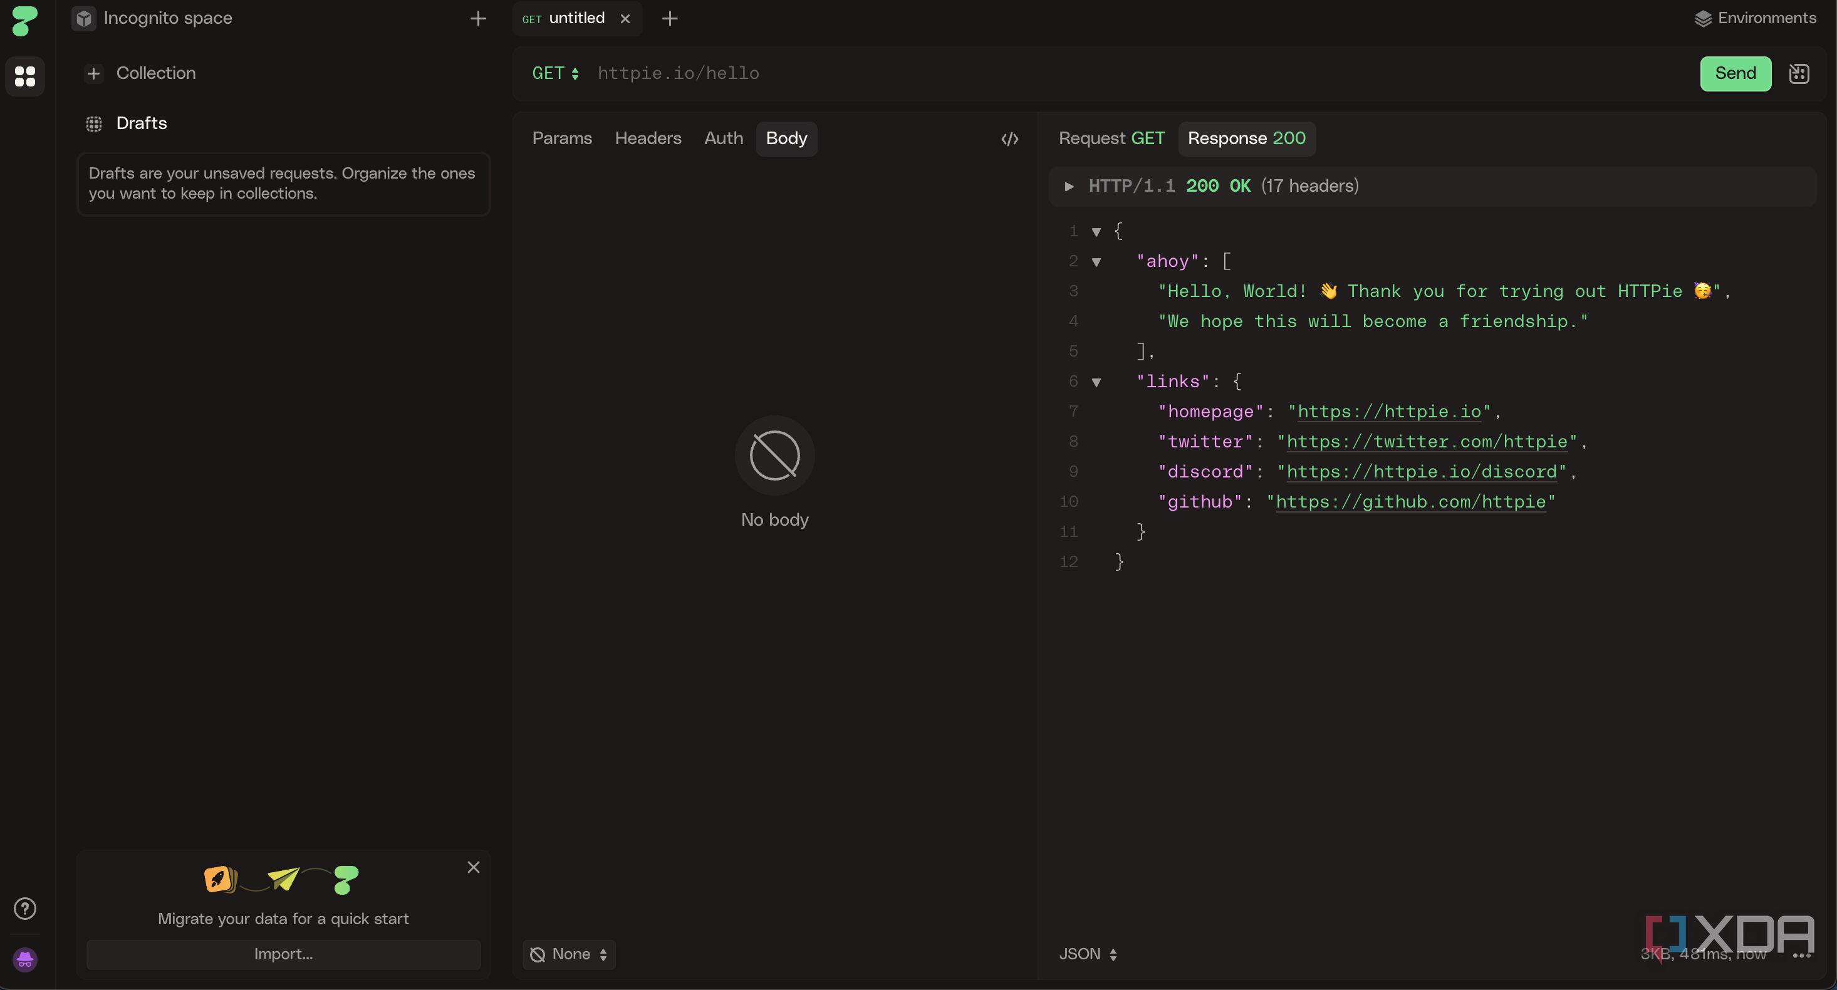This screenshot has height=990, width=1837.
Task: Close the untitled GET tab
Action: [x=625, y=19]
